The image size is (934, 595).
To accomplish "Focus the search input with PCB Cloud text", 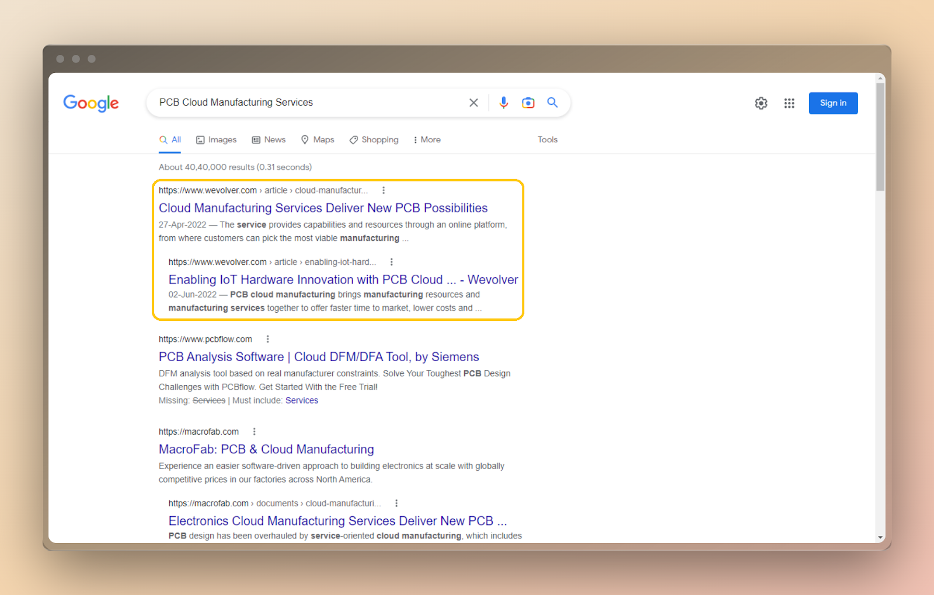I will point(309,103).
